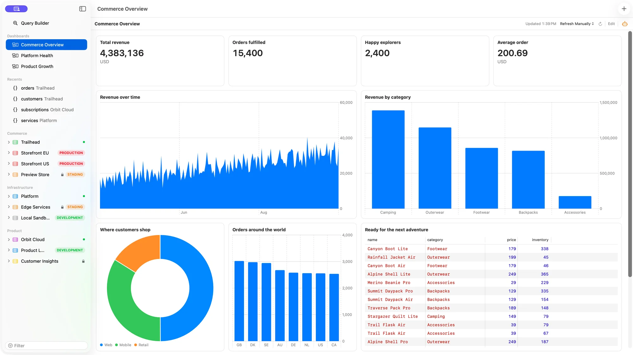Image resolution: width=633 pixels, height=355 pixels.
Task: Click the purple workspace button at top left
Action: (16, 9)
